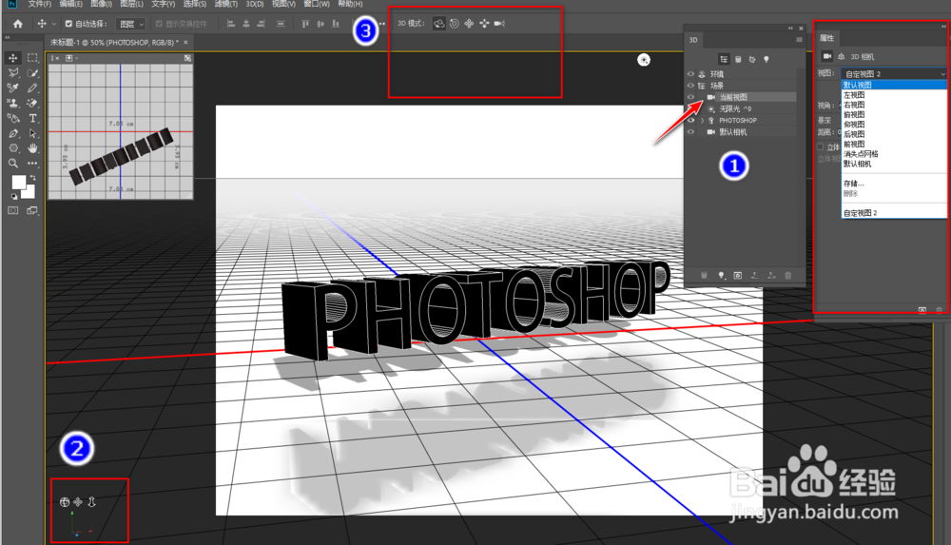The image size is (951, 545).
Task: Open the 图层(L) menu
Action: coord(131,4)
